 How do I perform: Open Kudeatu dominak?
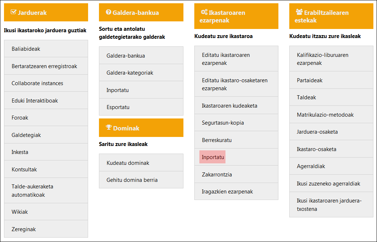pos(128,163)
